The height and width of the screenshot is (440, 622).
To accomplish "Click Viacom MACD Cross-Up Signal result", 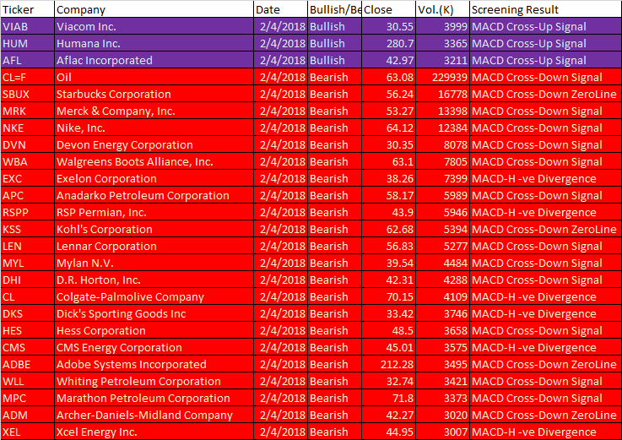I will [x=545, y=27].
